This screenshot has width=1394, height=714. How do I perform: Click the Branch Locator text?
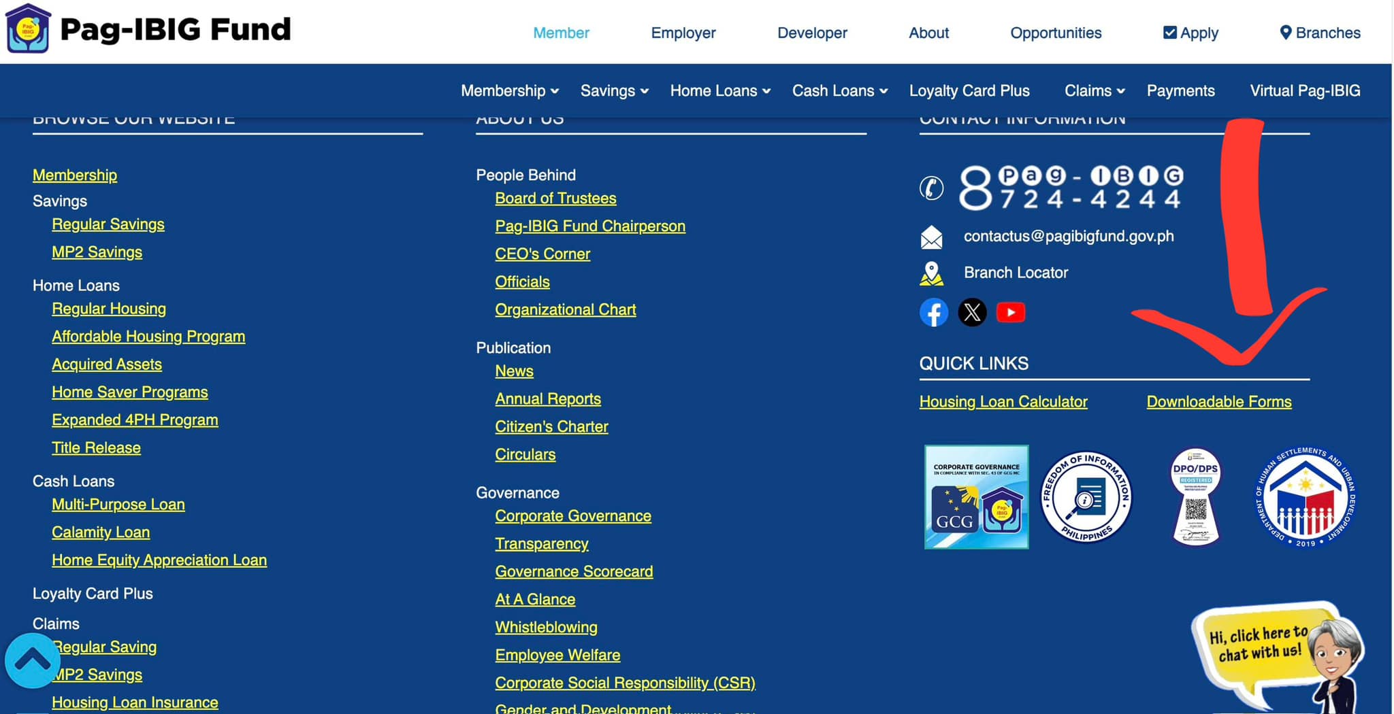(x=1016, y=273)
